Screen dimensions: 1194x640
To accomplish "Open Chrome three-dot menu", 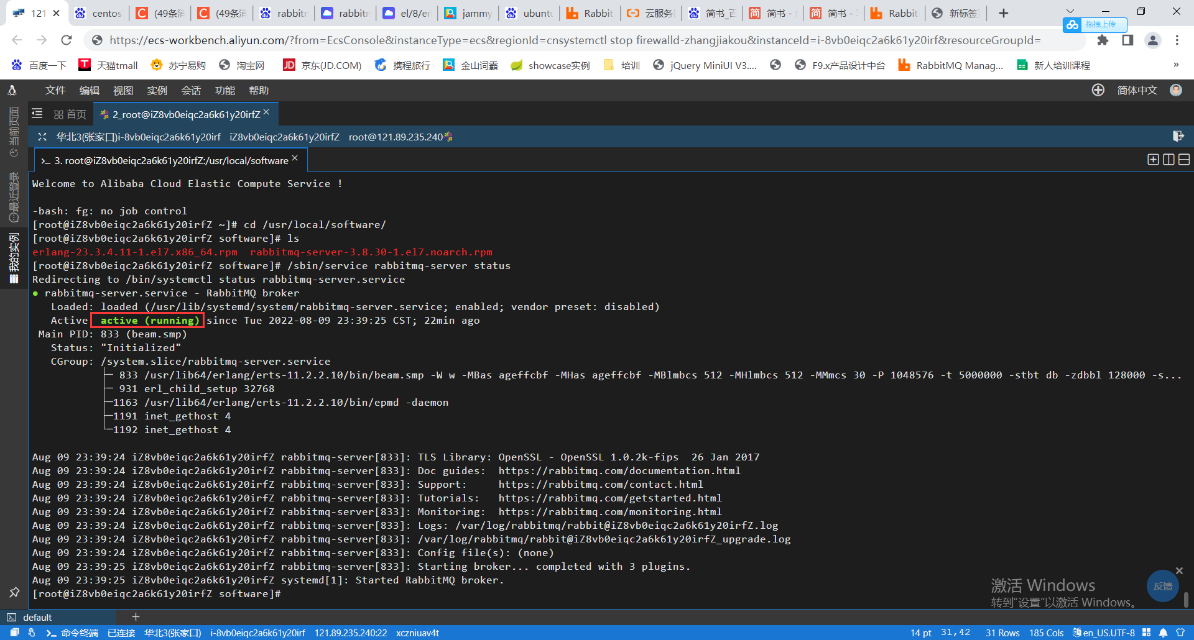I will pos(1177,40).
